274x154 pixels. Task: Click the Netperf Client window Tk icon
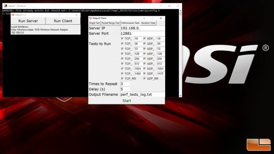pyautogui.click(x=90, y=18)
